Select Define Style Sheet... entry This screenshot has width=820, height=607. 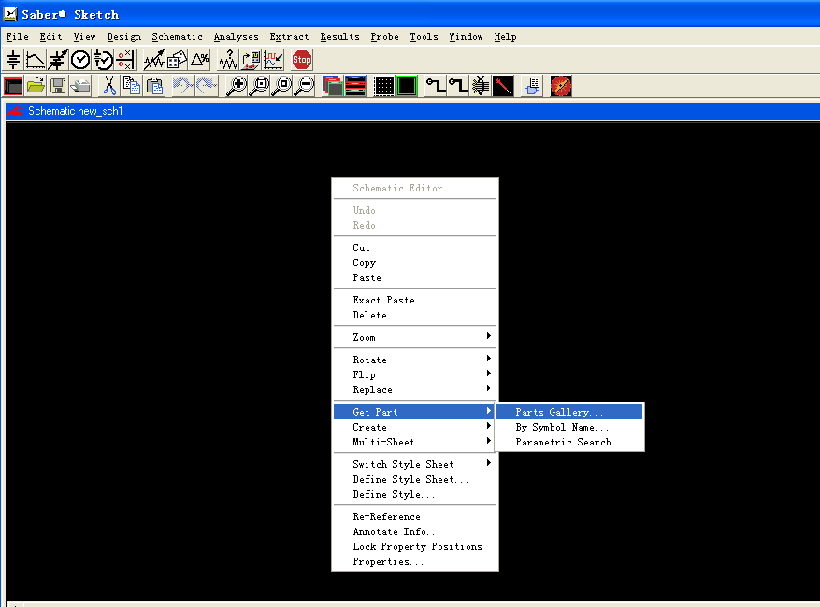415,480
